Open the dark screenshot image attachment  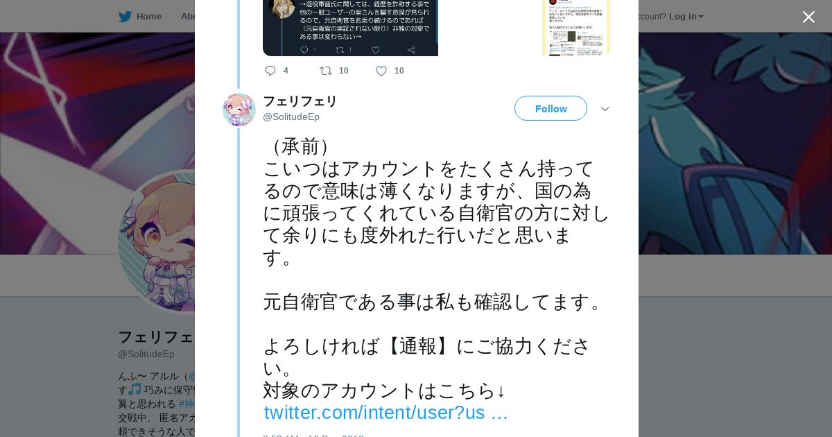(x=350, y=28)
